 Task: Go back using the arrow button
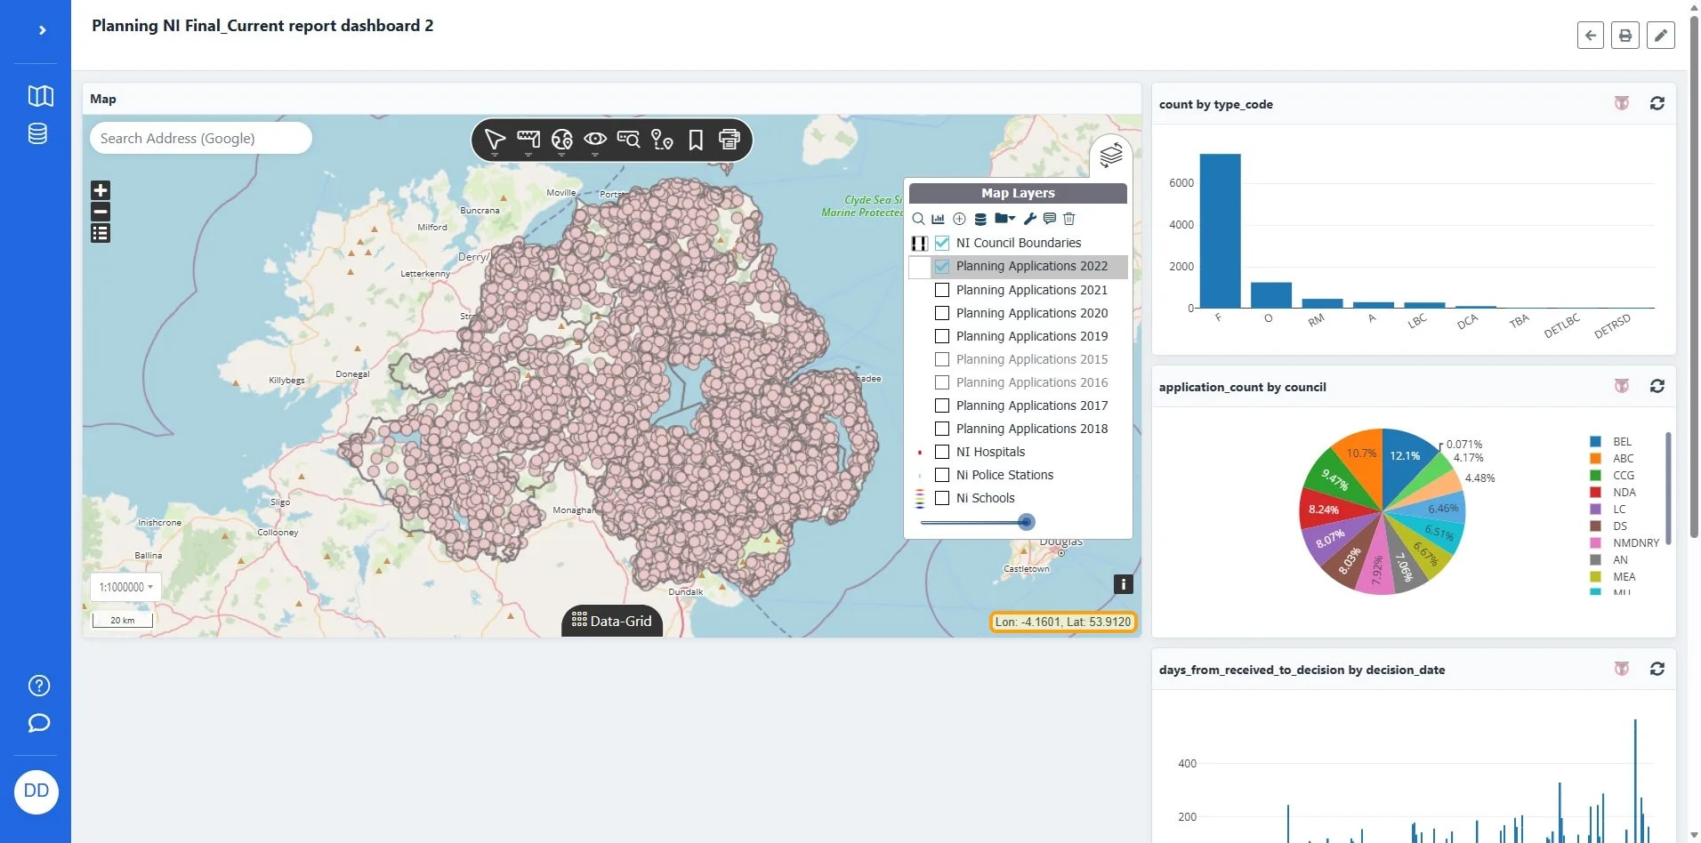1591,36
